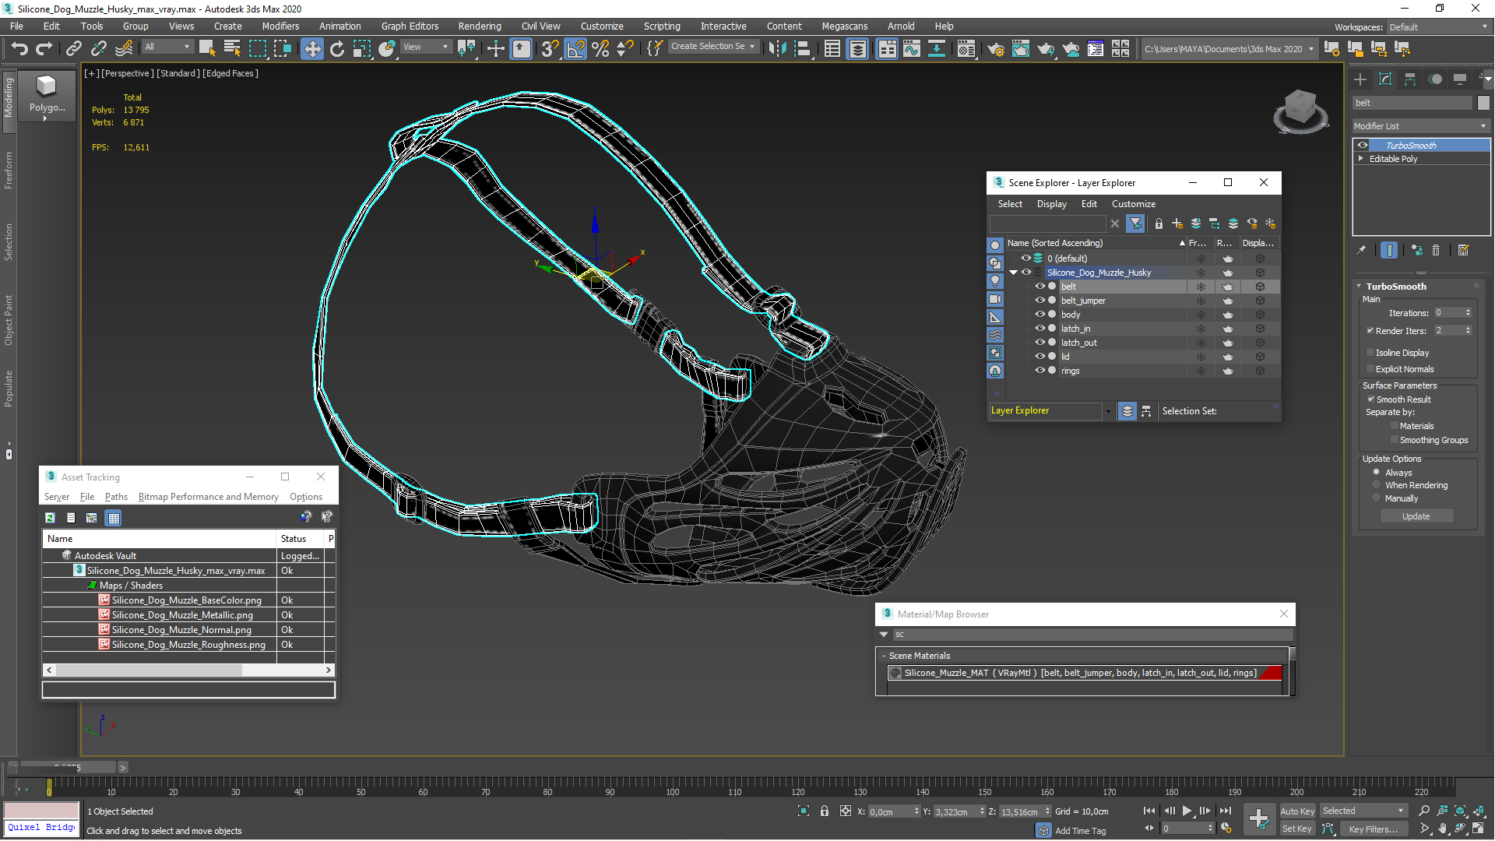The width and height of the screenshot is (1495, 841).
Task: Open Select by Name dialog icon
Action: point(231,48)
